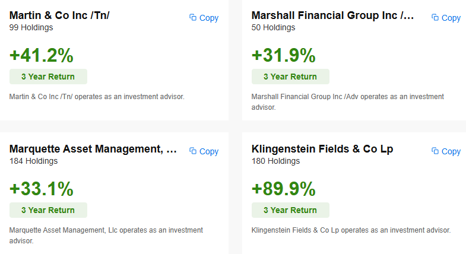The width and height of the screenshot is (466, 254).
Task: Click the 3 Year Return badge under +41.2%
Action: pyautogui.click(x=48, y=77)
